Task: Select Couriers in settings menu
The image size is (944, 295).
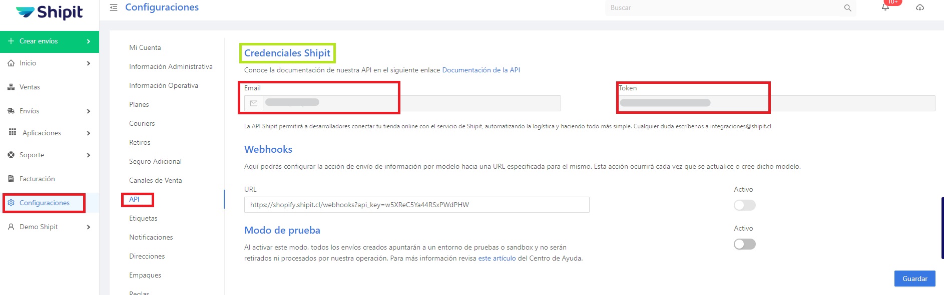Action: (142, 123)
